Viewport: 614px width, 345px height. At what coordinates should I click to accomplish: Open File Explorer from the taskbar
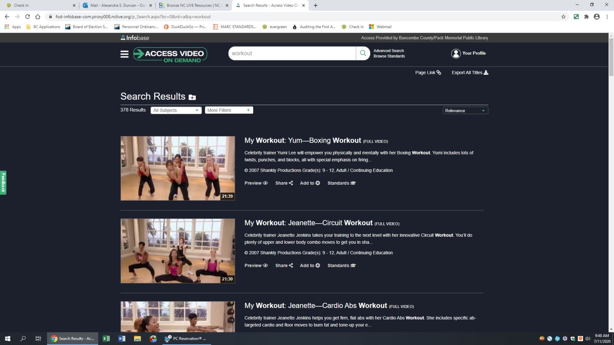(x=137, y=338)
